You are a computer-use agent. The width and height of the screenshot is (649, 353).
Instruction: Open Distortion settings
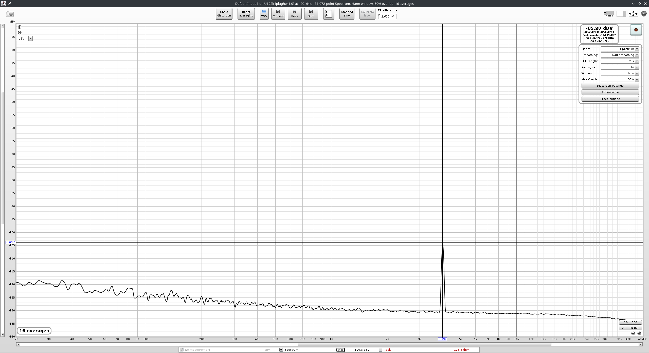pos(610,86)
